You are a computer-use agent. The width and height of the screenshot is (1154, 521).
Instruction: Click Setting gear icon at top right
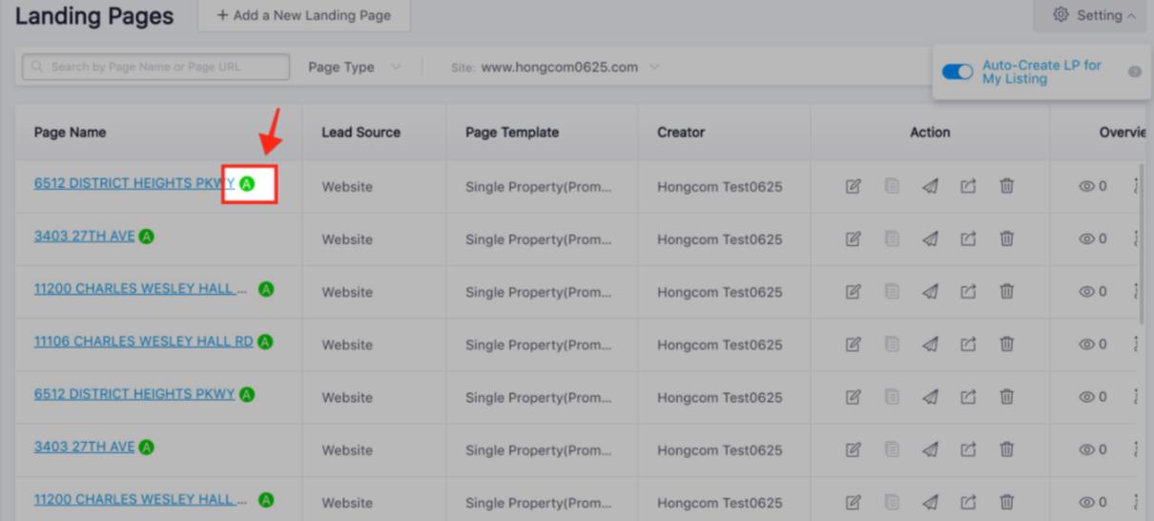(1061, 15)
